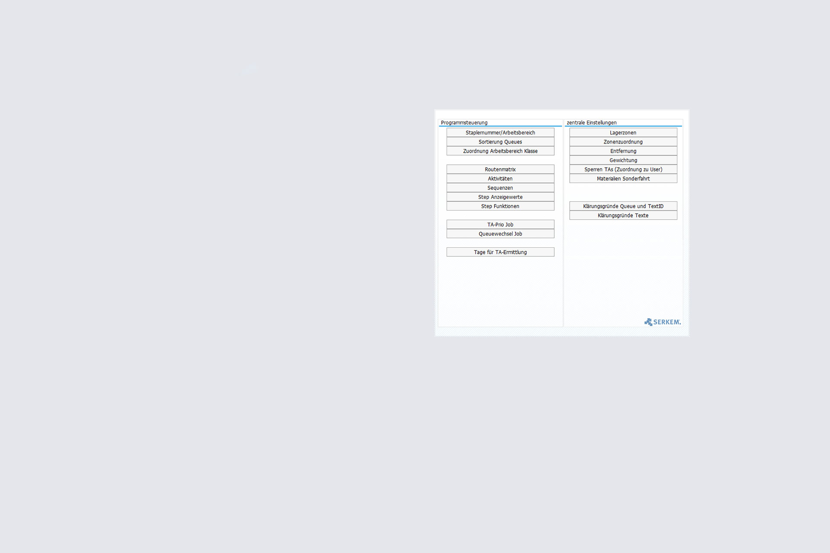Open Step Funktionen
Image resolution: width=830 pixels, height=553 pixels.
coord(500,206)
